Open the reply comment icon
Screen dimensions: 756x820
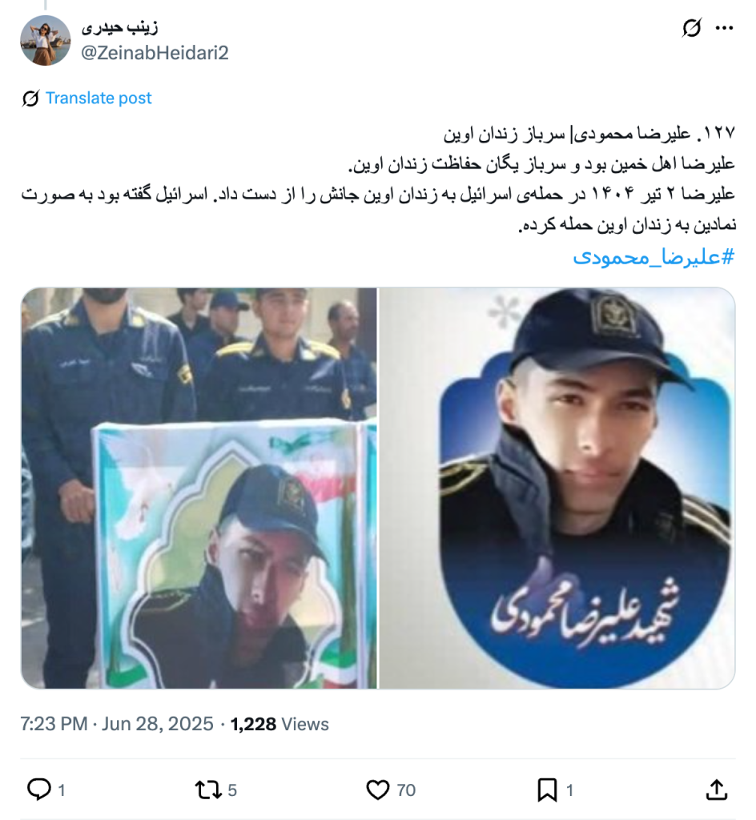tap(39, 790)
